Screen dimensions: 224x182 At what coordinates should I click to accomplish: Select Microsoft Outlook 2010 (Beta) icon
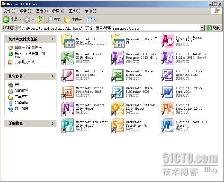117,109
